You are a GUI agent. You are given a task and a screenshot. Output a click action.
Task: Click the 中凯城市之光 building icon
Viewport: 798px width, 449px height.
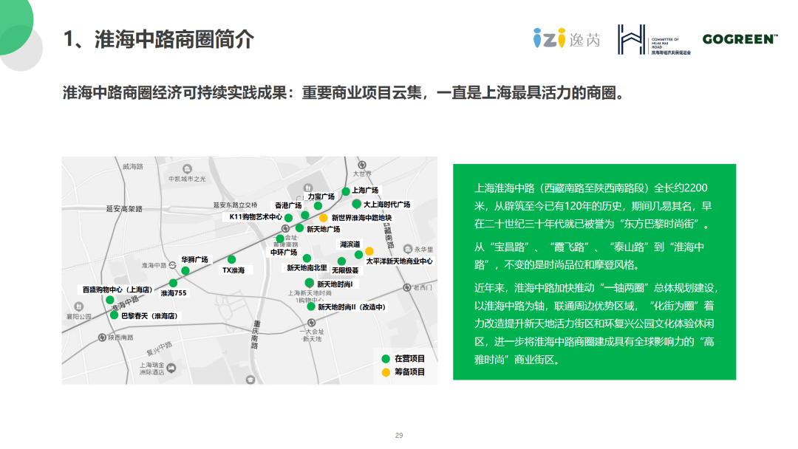click(x=187, y=169)
